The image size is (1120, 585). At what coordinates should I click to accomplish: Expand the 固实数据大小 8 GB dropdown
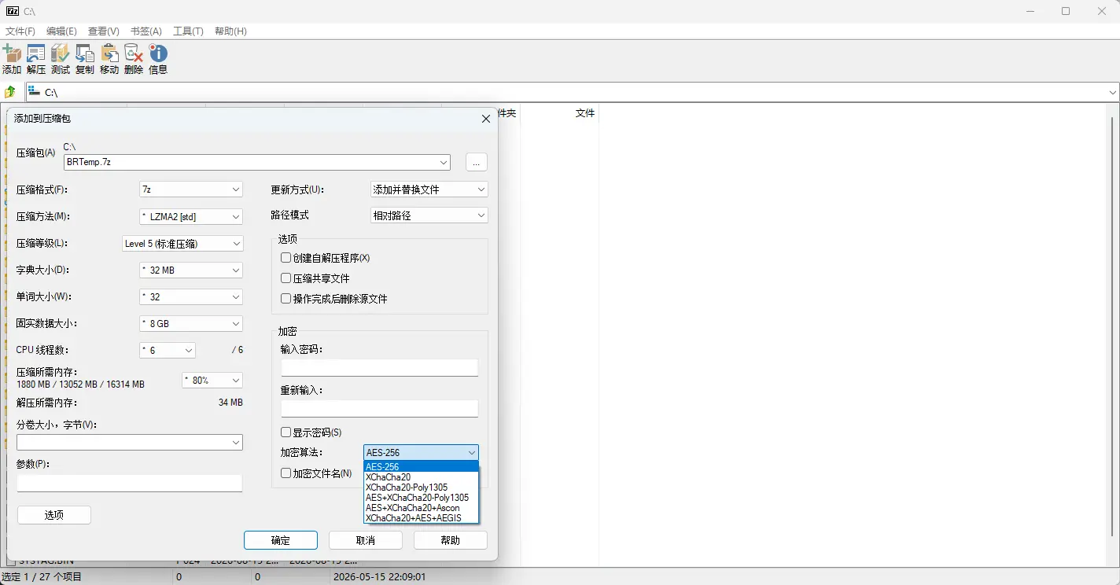click(x=191, y=324)
